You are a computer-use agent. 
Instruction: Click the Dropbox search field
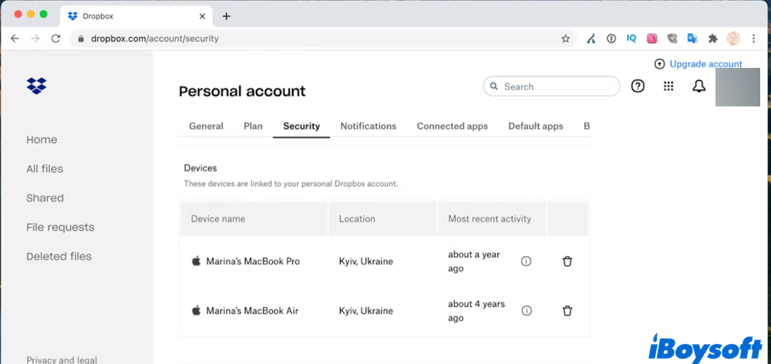555,86
